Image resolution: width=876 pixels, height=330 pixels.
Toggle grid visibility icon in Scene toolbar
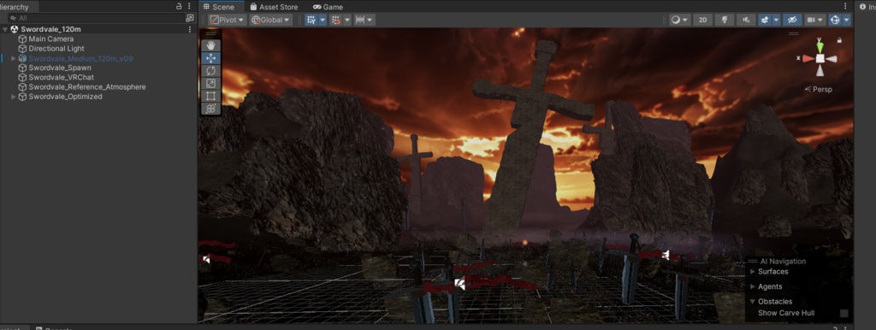311,20
